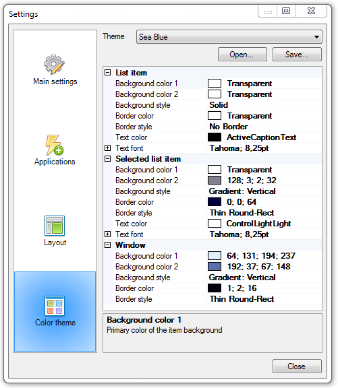Switch to the Layout page icon

(x=55, y=226)
